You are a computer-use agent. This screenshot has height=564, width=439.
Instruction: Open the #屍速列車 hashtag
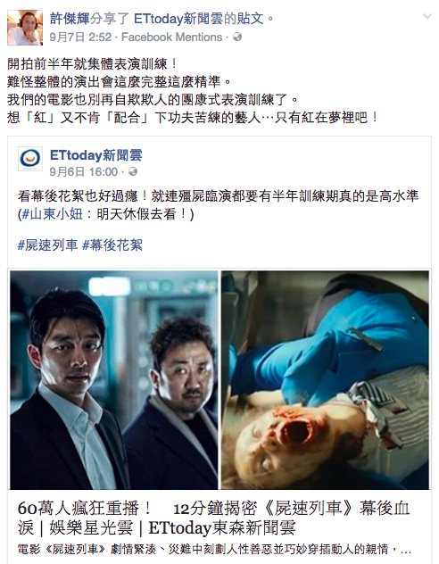point(47,245)
